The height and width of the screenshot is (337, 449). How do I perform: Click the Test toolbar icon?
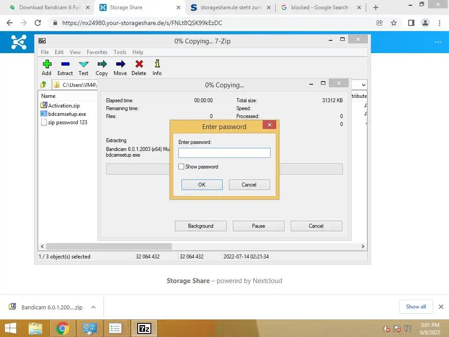pos(83,64)
